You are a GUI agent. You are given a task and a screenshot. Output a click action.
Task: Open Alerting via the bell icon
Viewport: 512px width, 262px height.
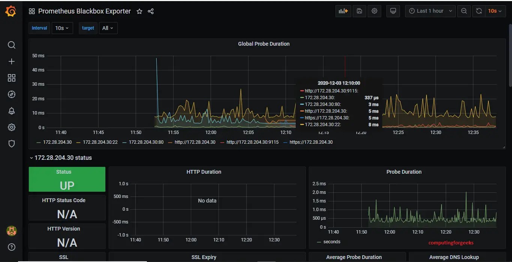pos(11,111)
